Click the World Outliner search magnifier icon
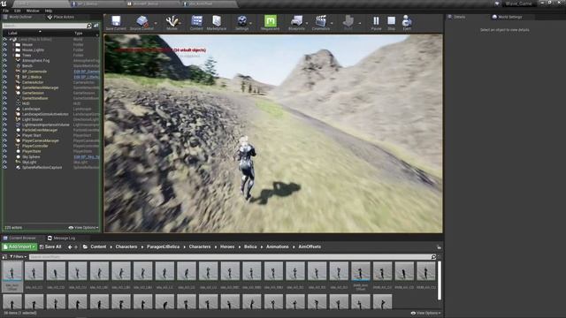The width and height of the screenshot is (566, 318). point(89,26)
